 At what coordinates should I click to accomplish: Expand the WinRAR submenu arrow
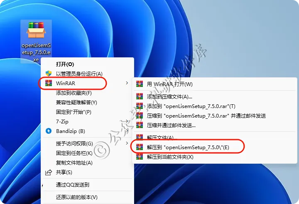tap(127, 83)
